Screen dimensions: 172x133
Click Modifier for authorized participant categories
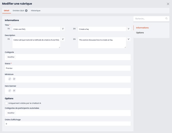pos(11,113)
